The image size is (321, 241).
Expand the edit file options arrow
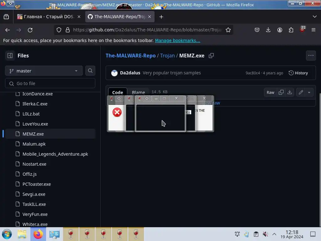pos(309,92)
